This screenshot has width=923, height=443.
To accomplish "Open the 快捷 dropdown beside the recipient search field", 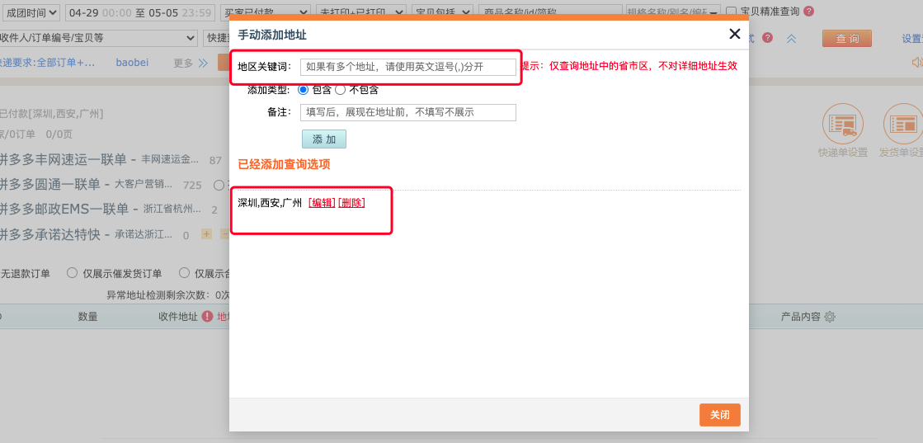I will (215, 38).
